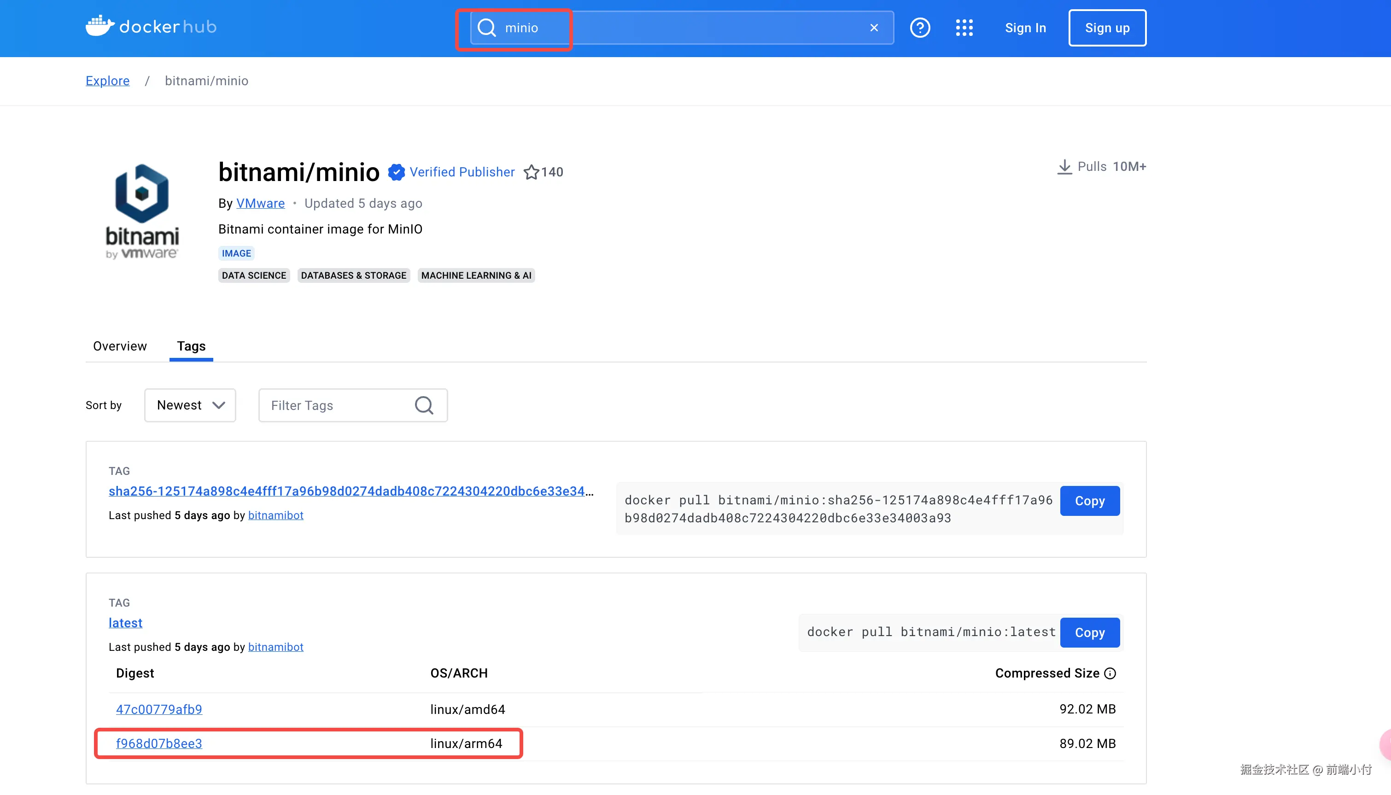The image size is (1391, 795).
Task: Click the Sign In link
Action: [1025, 28]
